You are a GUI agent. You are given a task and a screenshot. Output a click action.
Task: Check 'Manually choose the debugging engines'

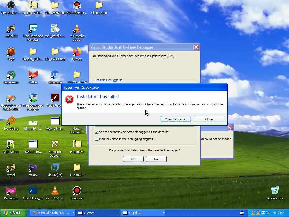coord(97,139)
